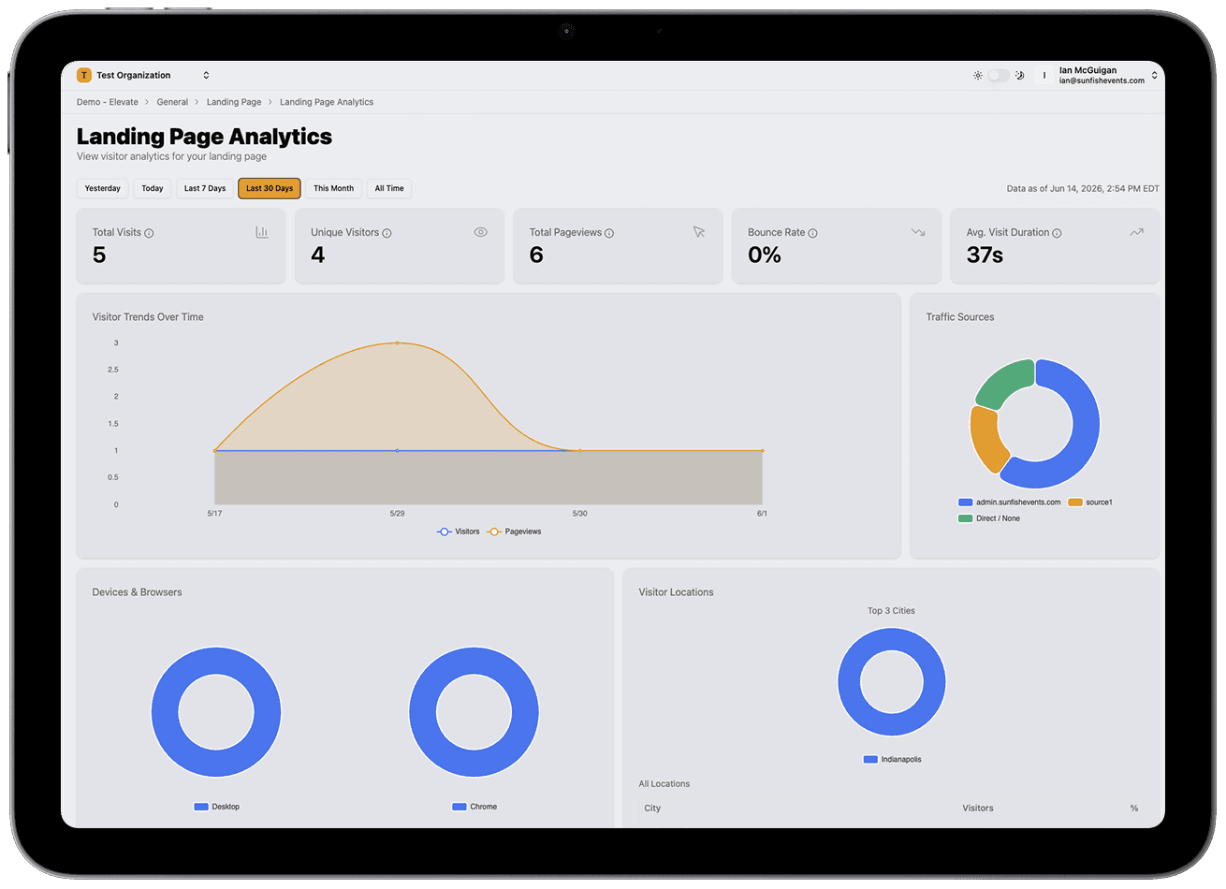Select the Today date range
Viewport: 1226px width, 889px height.
point(153,189)
